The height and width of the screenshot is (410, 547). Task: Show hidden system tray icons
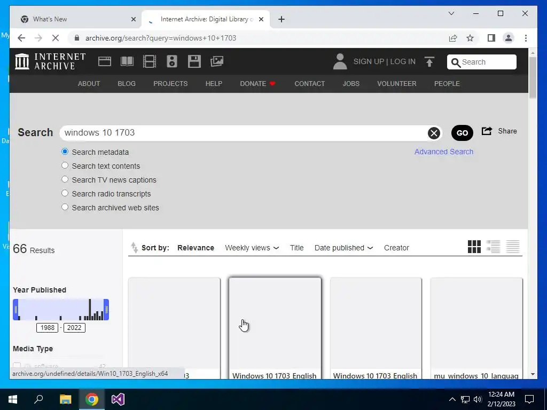[x=452, y=399]
